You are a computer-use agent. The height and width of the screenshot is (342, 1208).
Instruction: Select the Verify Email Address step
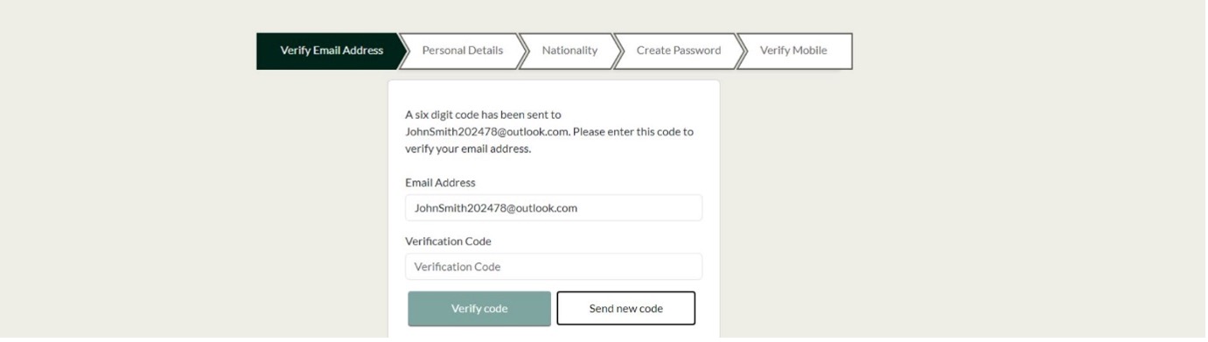click(332, 51)
